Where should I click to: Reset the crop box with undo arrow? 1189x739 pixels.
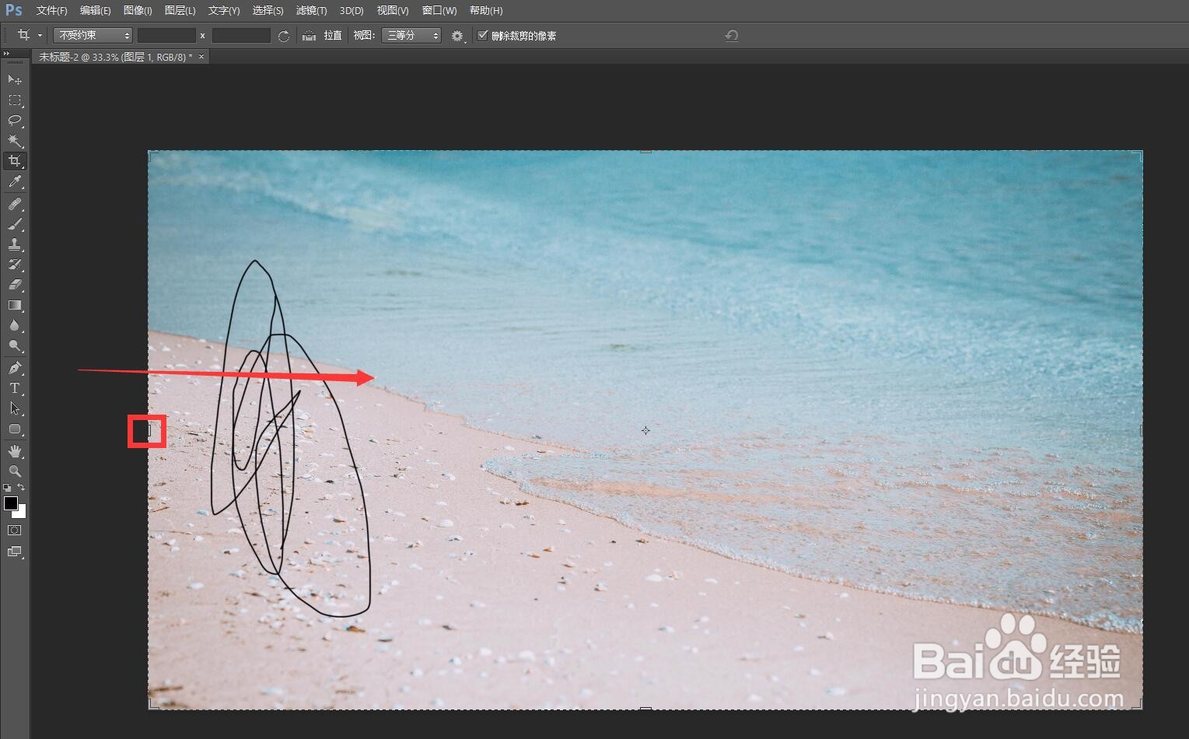coord(732,36)
